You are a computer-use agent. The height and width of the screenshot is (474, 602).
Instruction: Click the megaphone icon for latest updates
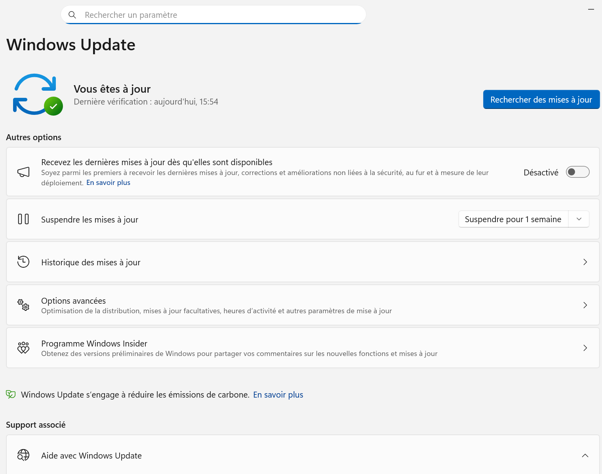[23, 172]
